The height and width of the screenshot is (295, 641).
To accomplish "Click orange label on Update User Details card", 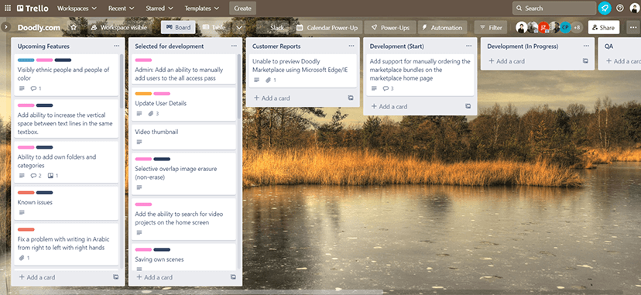I will pos(143,94).
